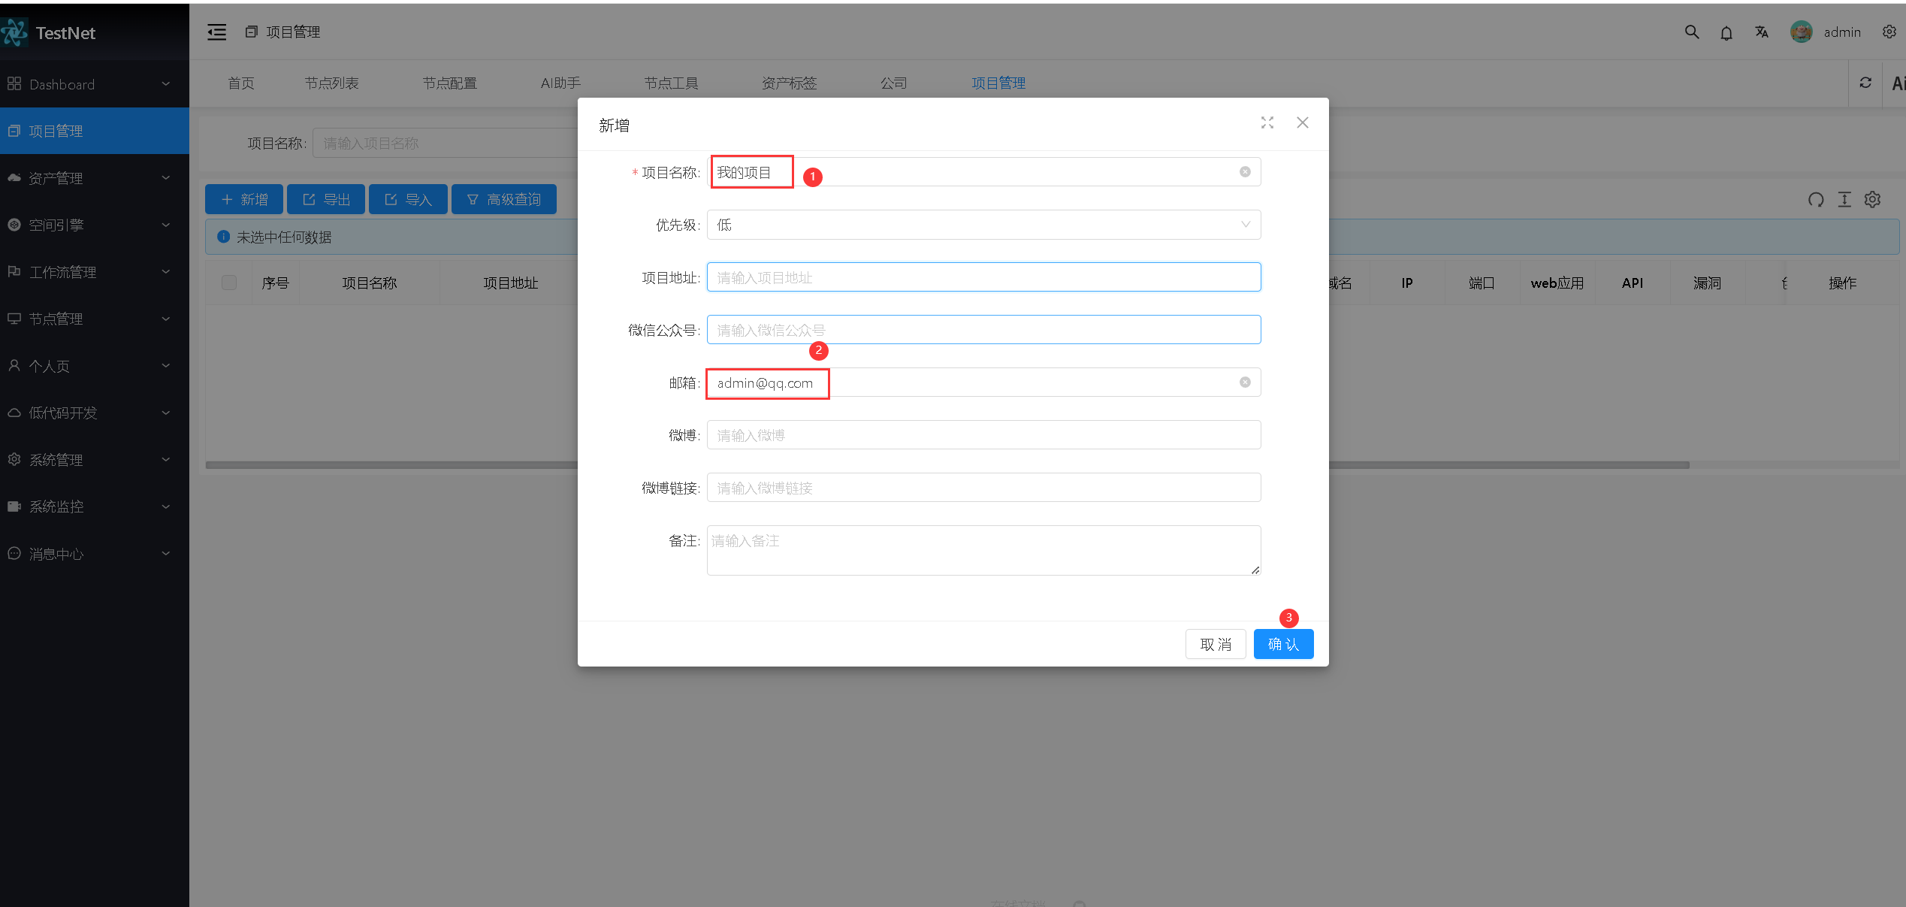1906x907 pixels.
Task: Click the 确认 confirm button
Action: 1283,644
